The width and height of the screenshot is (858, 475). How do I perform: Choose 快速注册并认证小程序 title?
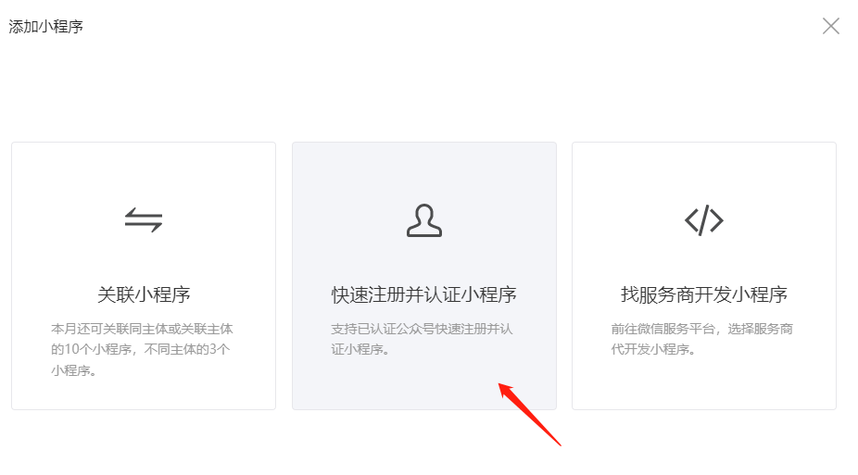coord(424,294)
